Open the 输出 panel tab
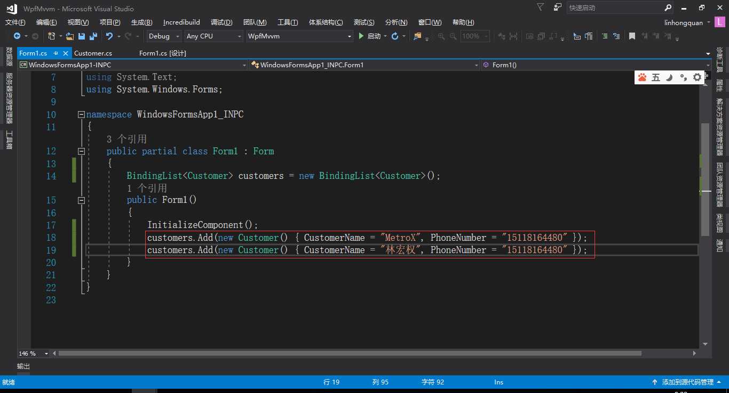 pyautogui.click(x=23, y=366)
